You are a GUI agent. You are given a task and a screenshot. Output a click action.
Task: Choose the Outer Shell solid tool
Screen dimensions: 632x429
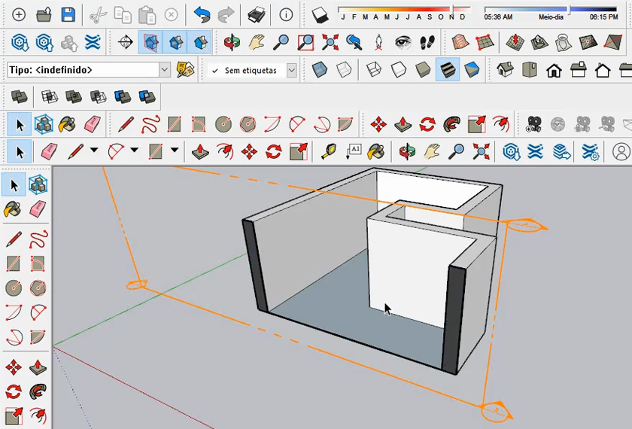[x=20, y=97]
